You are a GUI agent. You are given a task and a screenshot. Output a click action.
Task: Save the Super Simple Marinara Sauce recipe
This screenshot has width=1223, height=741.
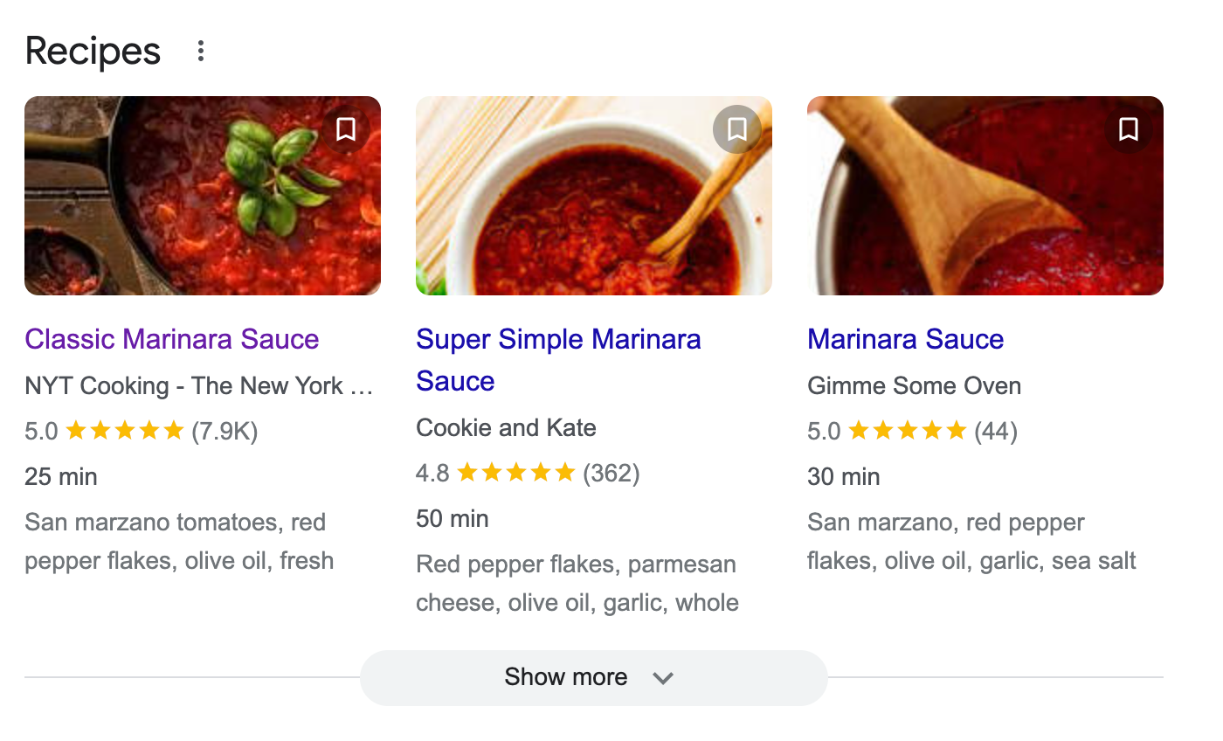coord(737,129)
